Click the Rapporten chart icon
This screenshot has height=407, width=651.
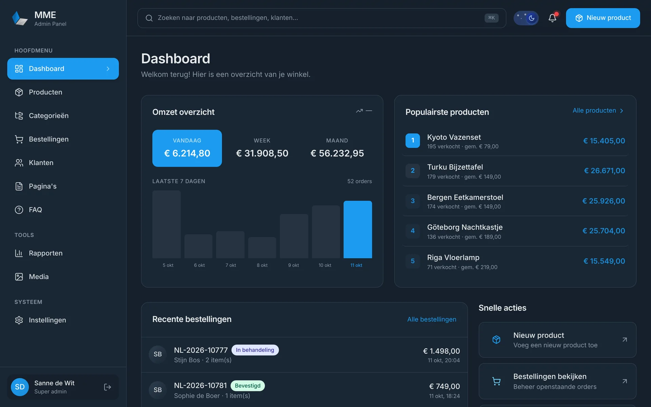click(x=19, y=253)
